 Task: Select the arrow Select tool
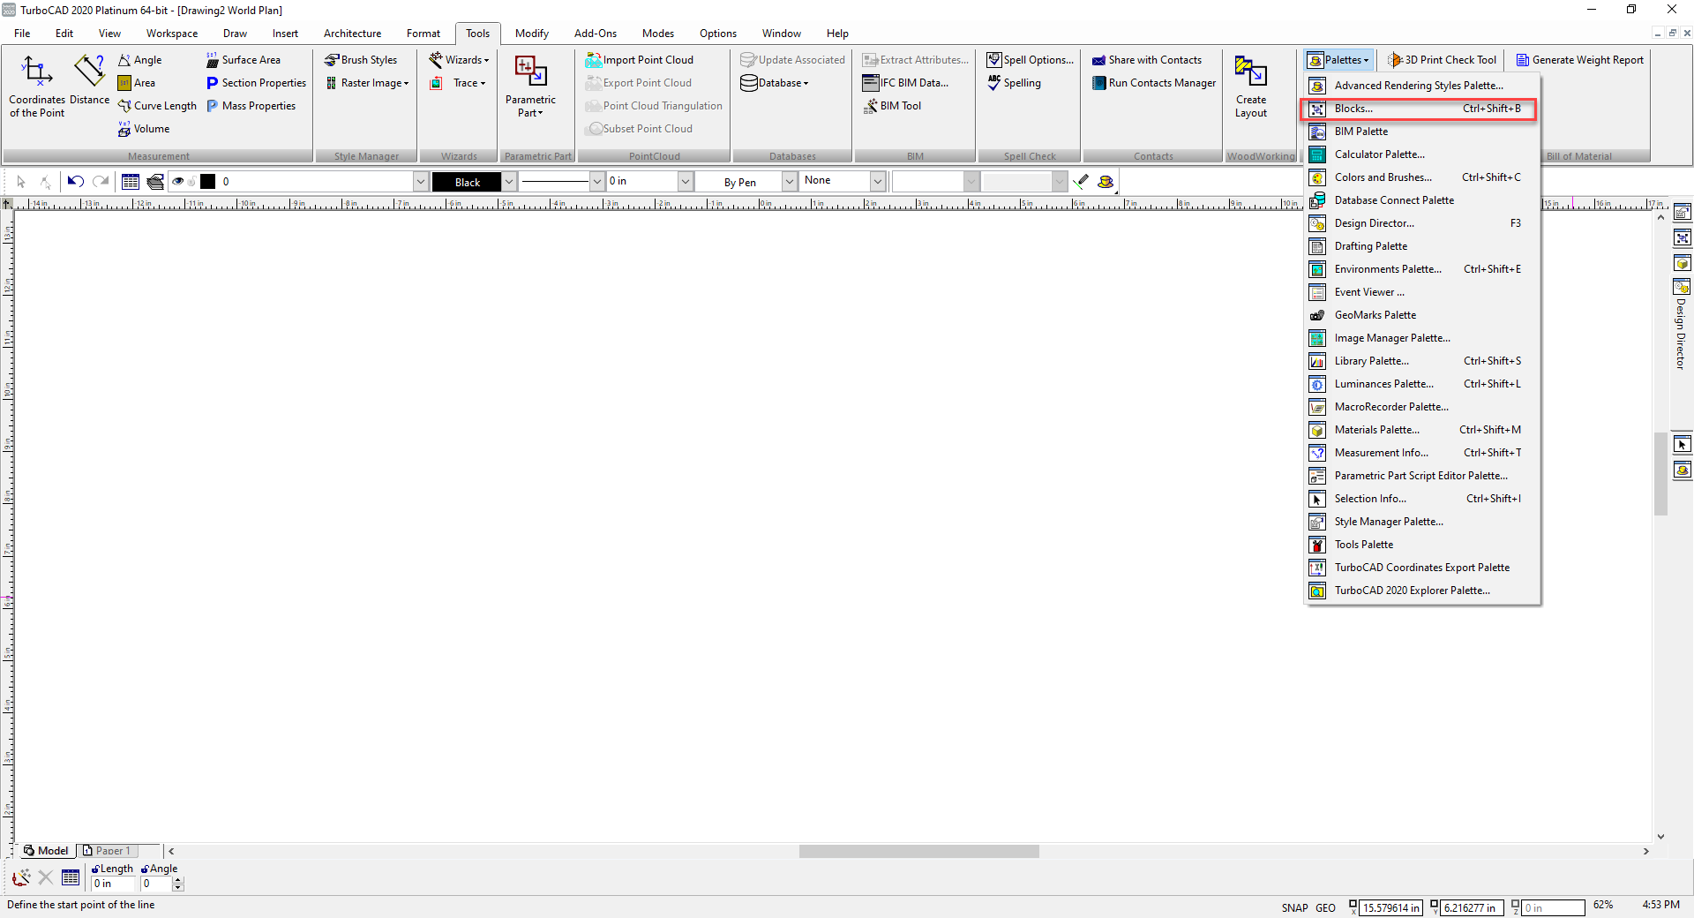(21, 182)
